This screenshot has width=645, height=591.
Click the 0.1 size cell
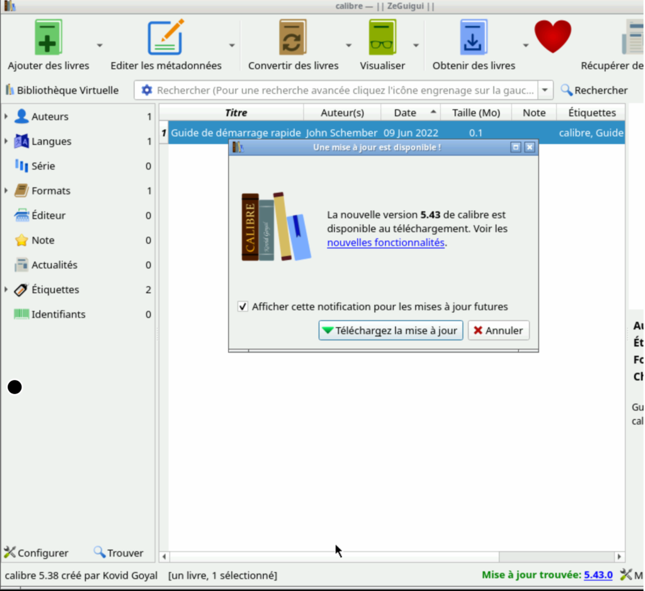[476, 133]
